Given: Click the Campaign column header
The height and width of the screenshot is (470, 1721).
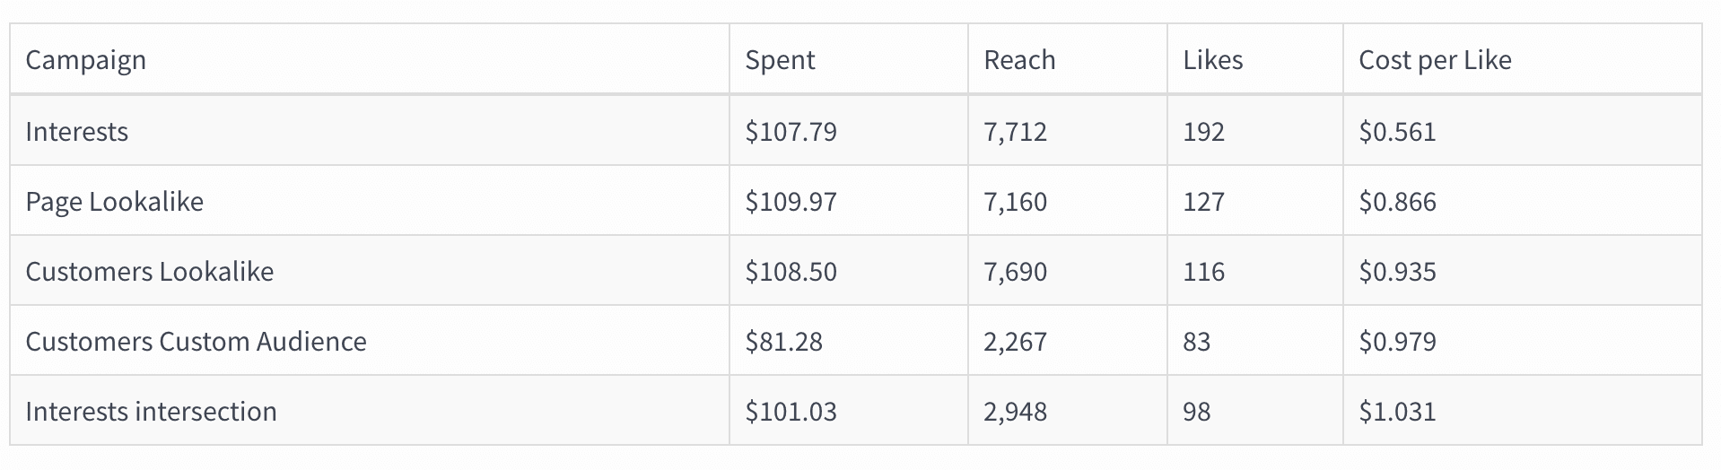Looking at the screenshot, I should (x=85, y=60).
